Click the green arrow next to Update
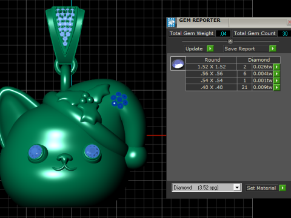 pyautogui.click(x=210, y=48)
